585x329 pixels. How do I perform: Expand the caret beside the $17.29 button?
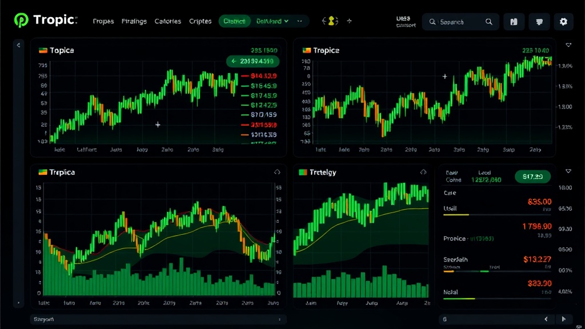coord(568,171)
